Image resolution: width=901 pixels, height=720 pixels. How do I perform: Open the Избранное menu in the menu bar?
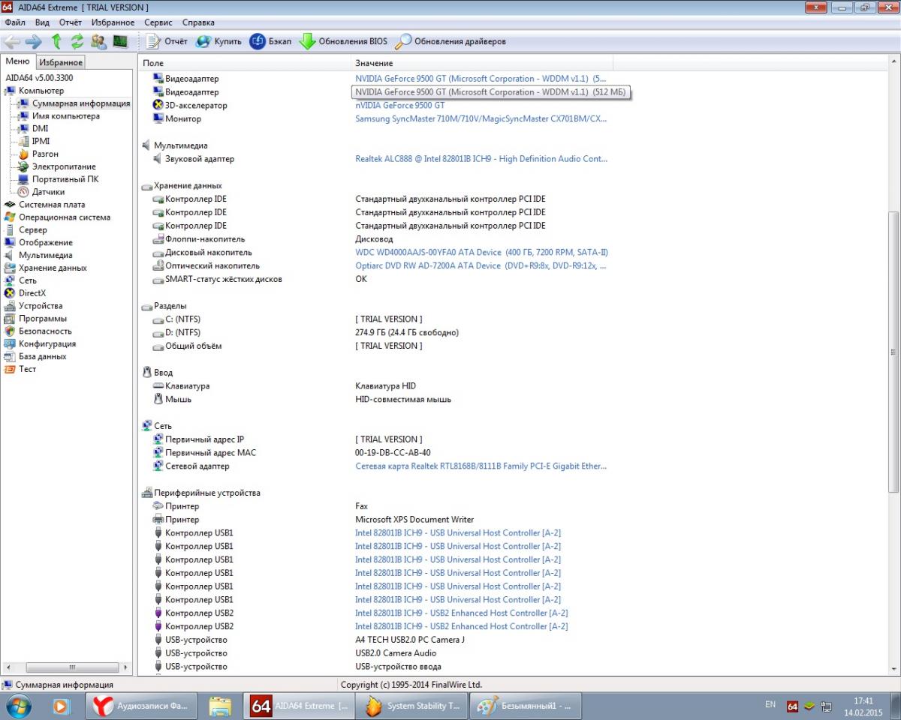click(113, 22)
